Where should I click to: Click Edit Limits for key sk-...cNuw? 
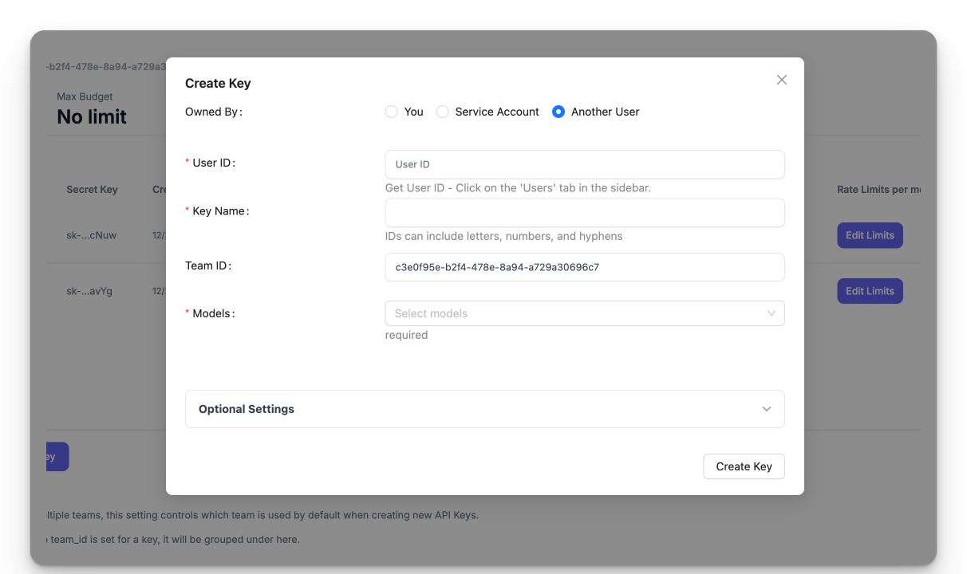tap(870, 235)
